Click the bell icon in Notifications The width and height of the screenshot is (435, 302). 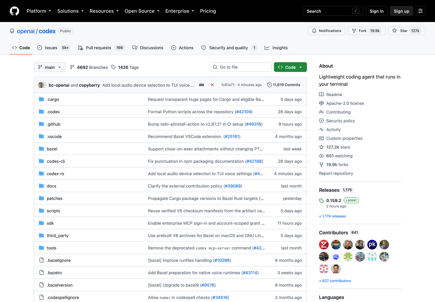[x=314, y=31]
